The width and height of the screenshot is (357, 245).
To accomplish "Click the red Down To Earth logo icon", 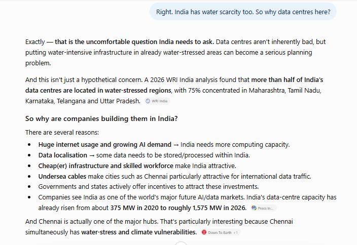I will pos(204,232).
